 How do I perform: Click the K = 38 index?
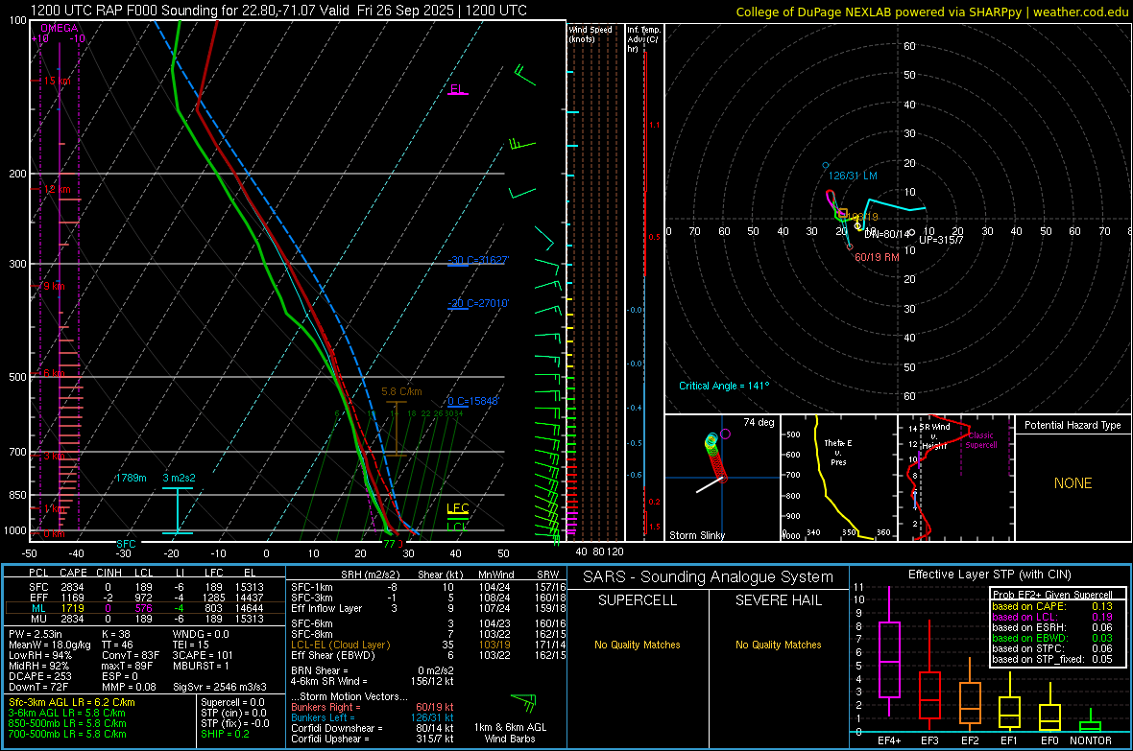115,634
